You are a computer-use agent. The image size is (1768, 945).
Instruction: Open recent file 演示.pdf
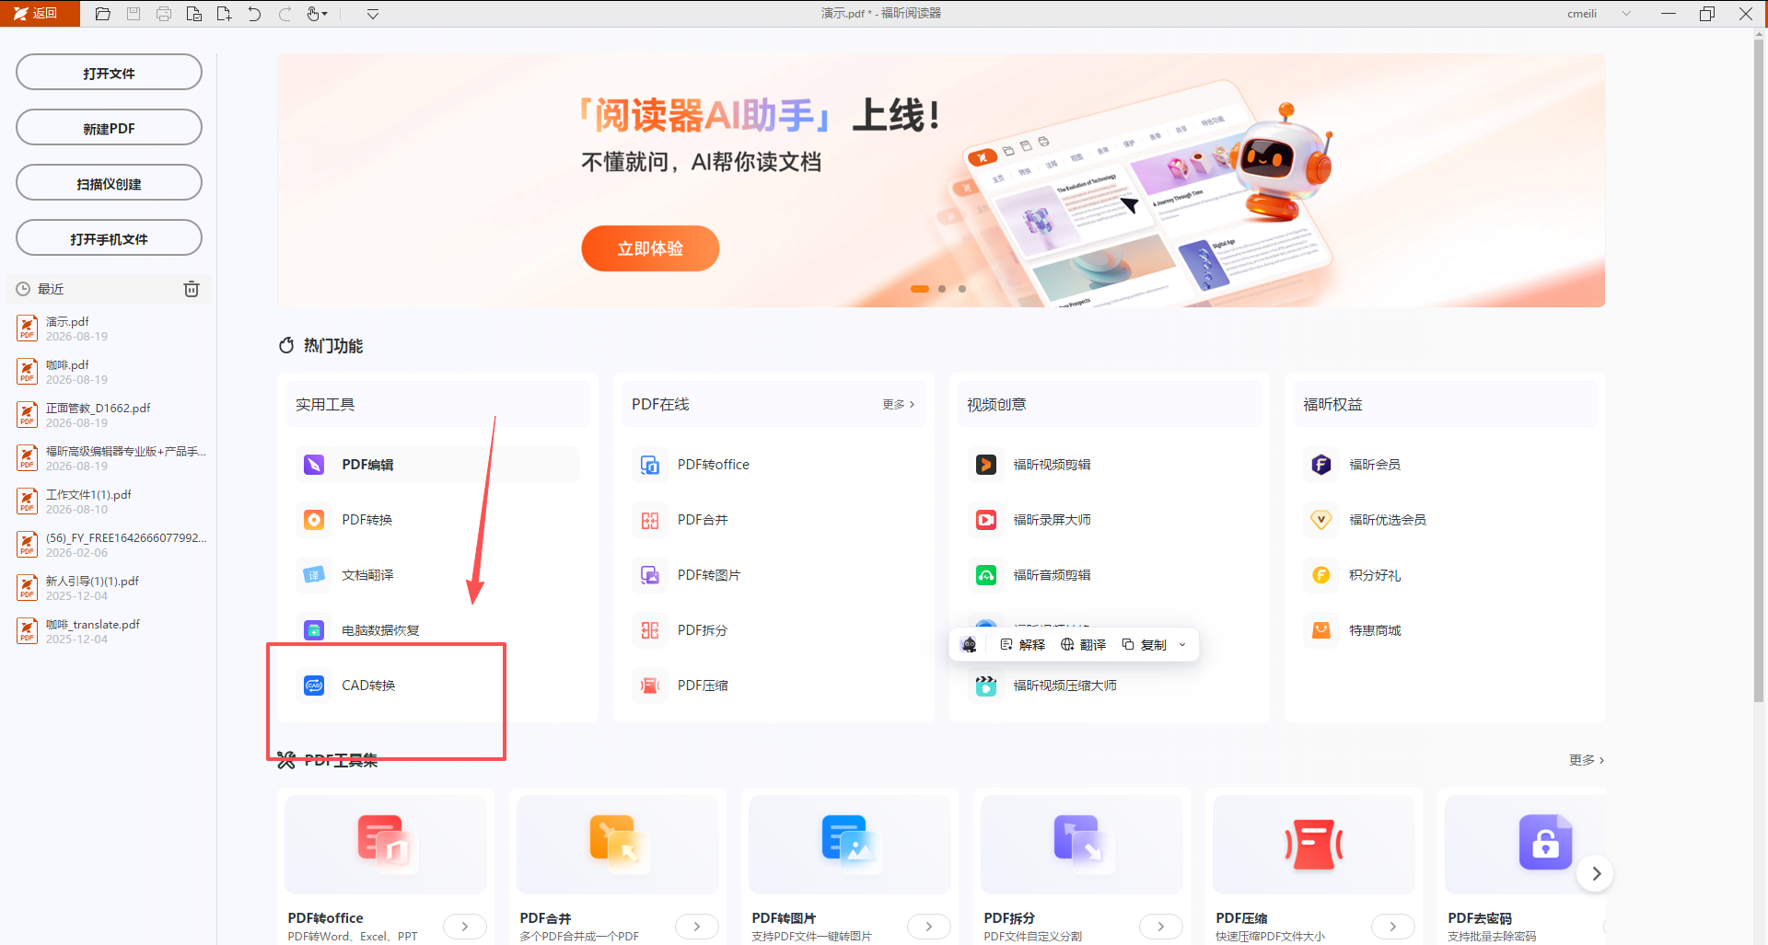(x=110, y=328)
